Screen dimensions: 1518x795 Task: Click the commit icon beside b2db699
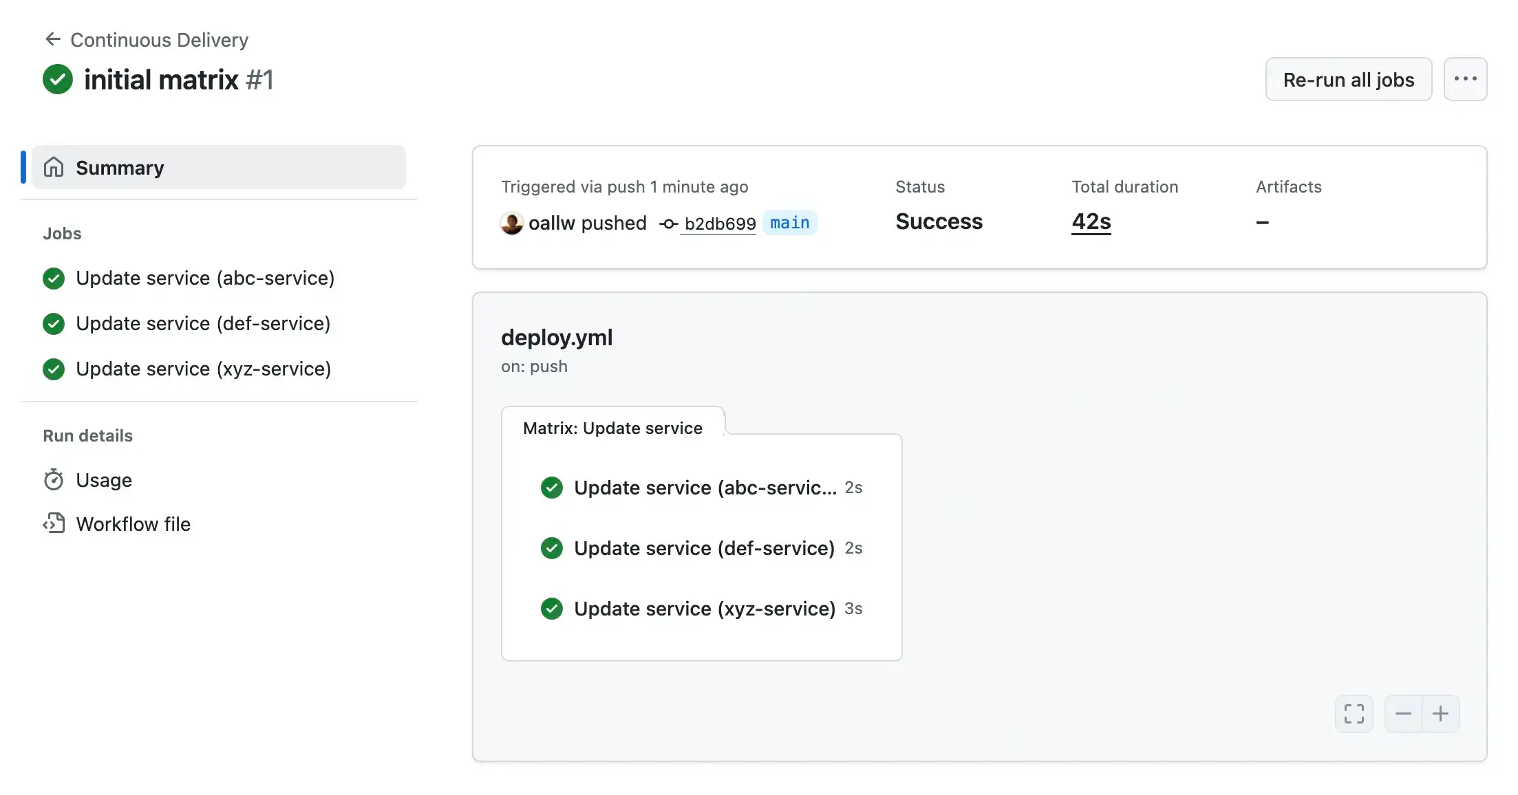point(668,224)
